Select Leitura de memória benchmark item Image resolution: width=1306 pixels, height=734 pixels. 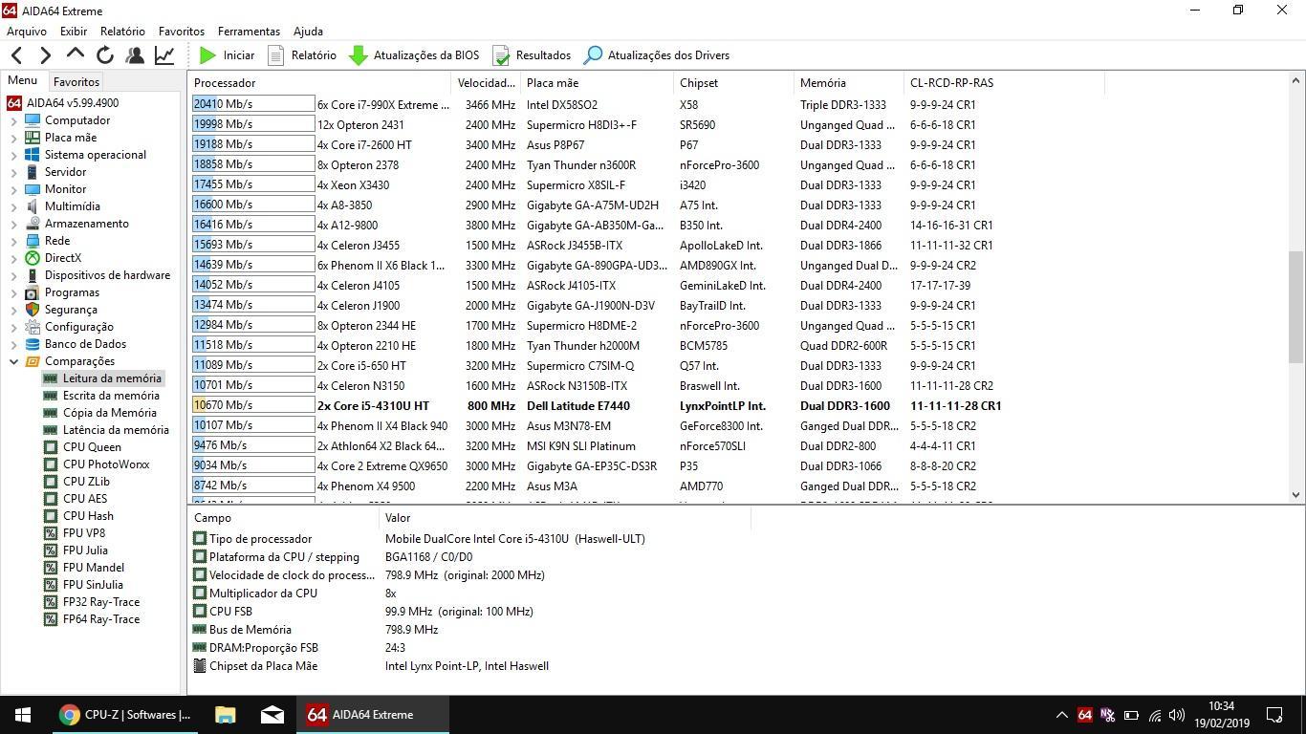tap(112, 378)
